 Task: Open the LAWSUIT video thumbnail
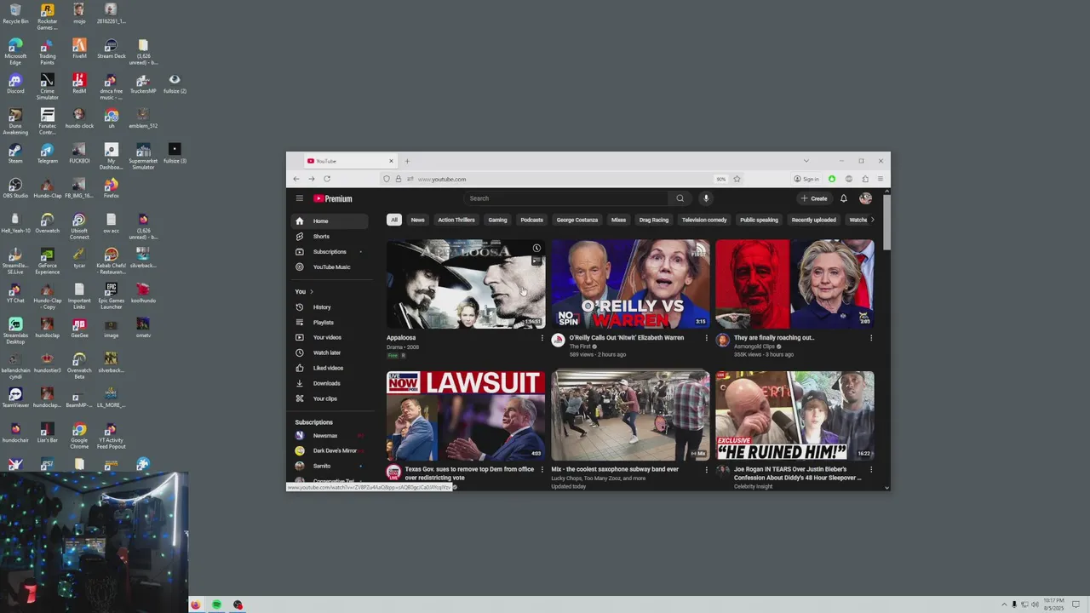point(466,415)
